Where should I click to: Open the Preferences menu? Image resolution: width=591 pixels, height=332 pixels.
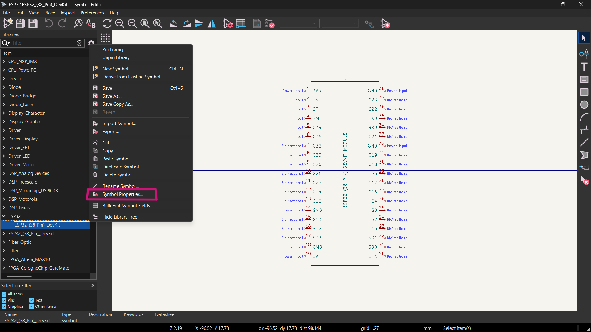point(92,13)
